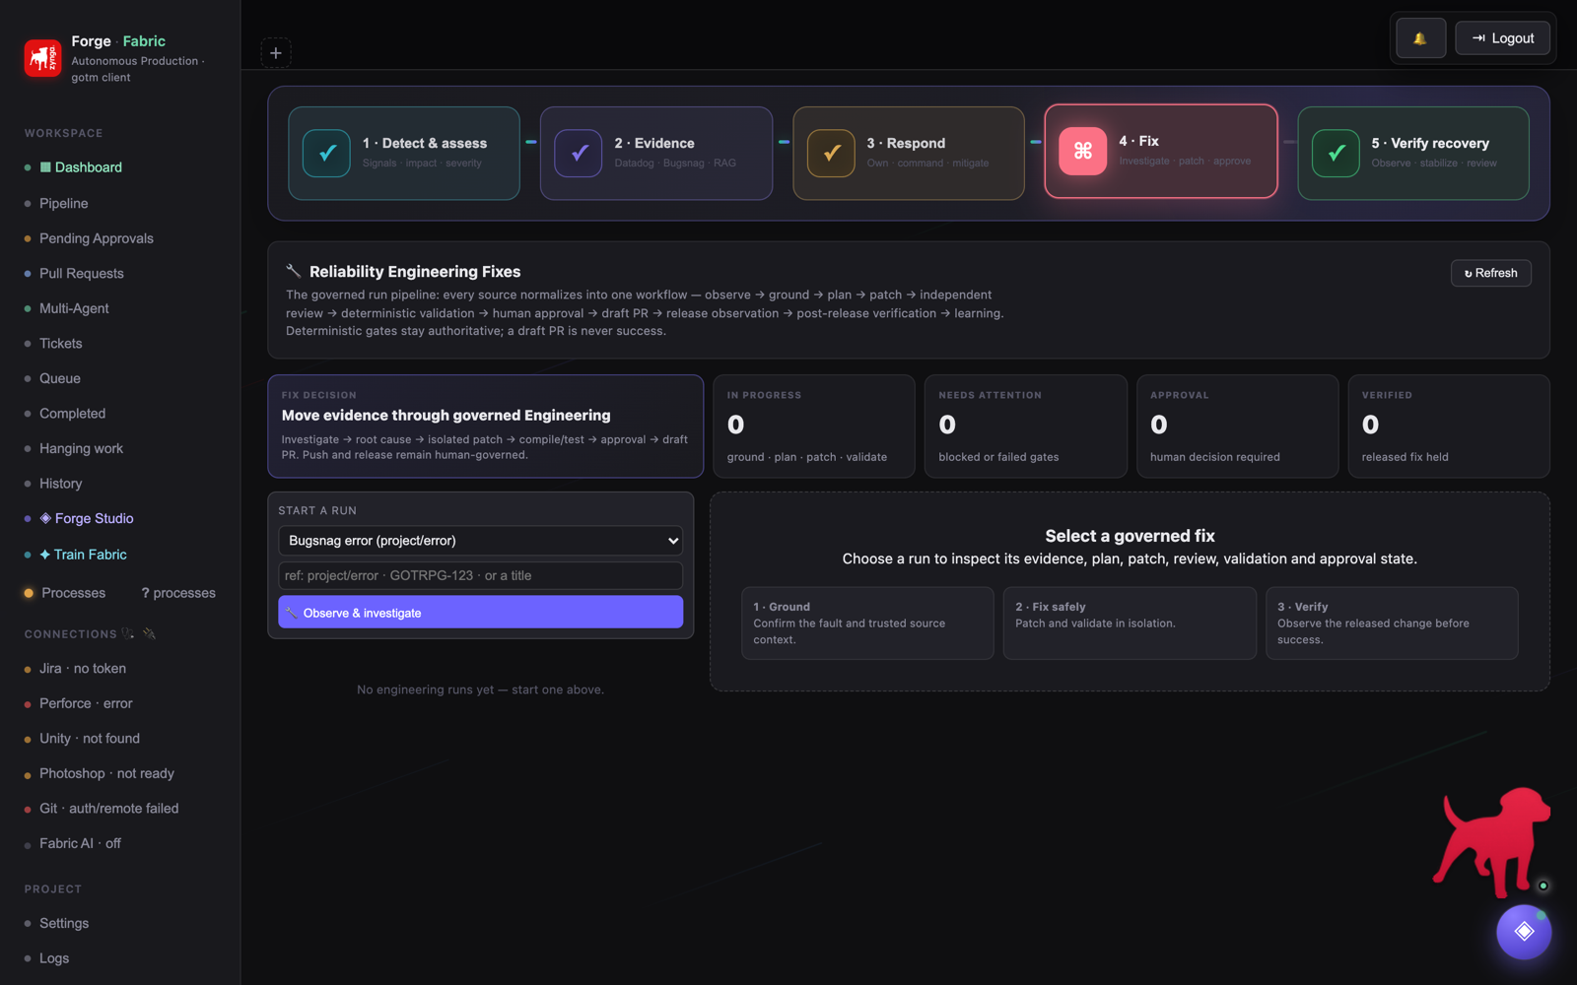Click the Fabric AI · off connection

[x=80, y=843]
